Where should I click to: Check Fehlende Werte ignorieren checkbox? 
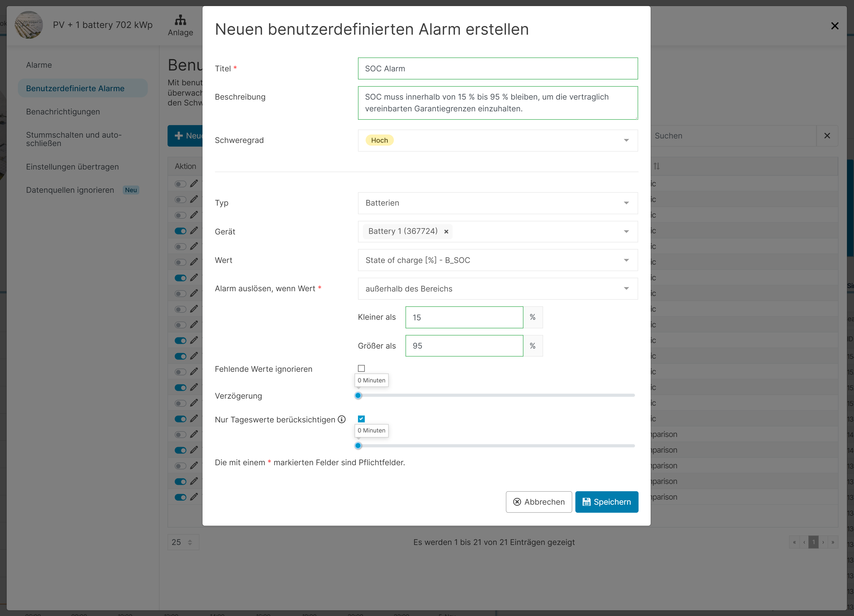[361, 368]
